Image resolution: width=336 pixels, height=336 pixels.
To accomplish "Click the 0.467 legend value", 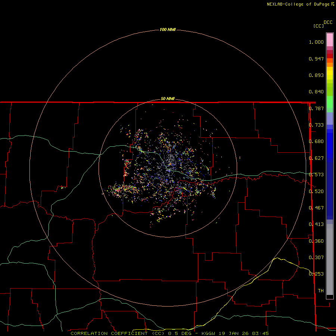I will point(316,208).
